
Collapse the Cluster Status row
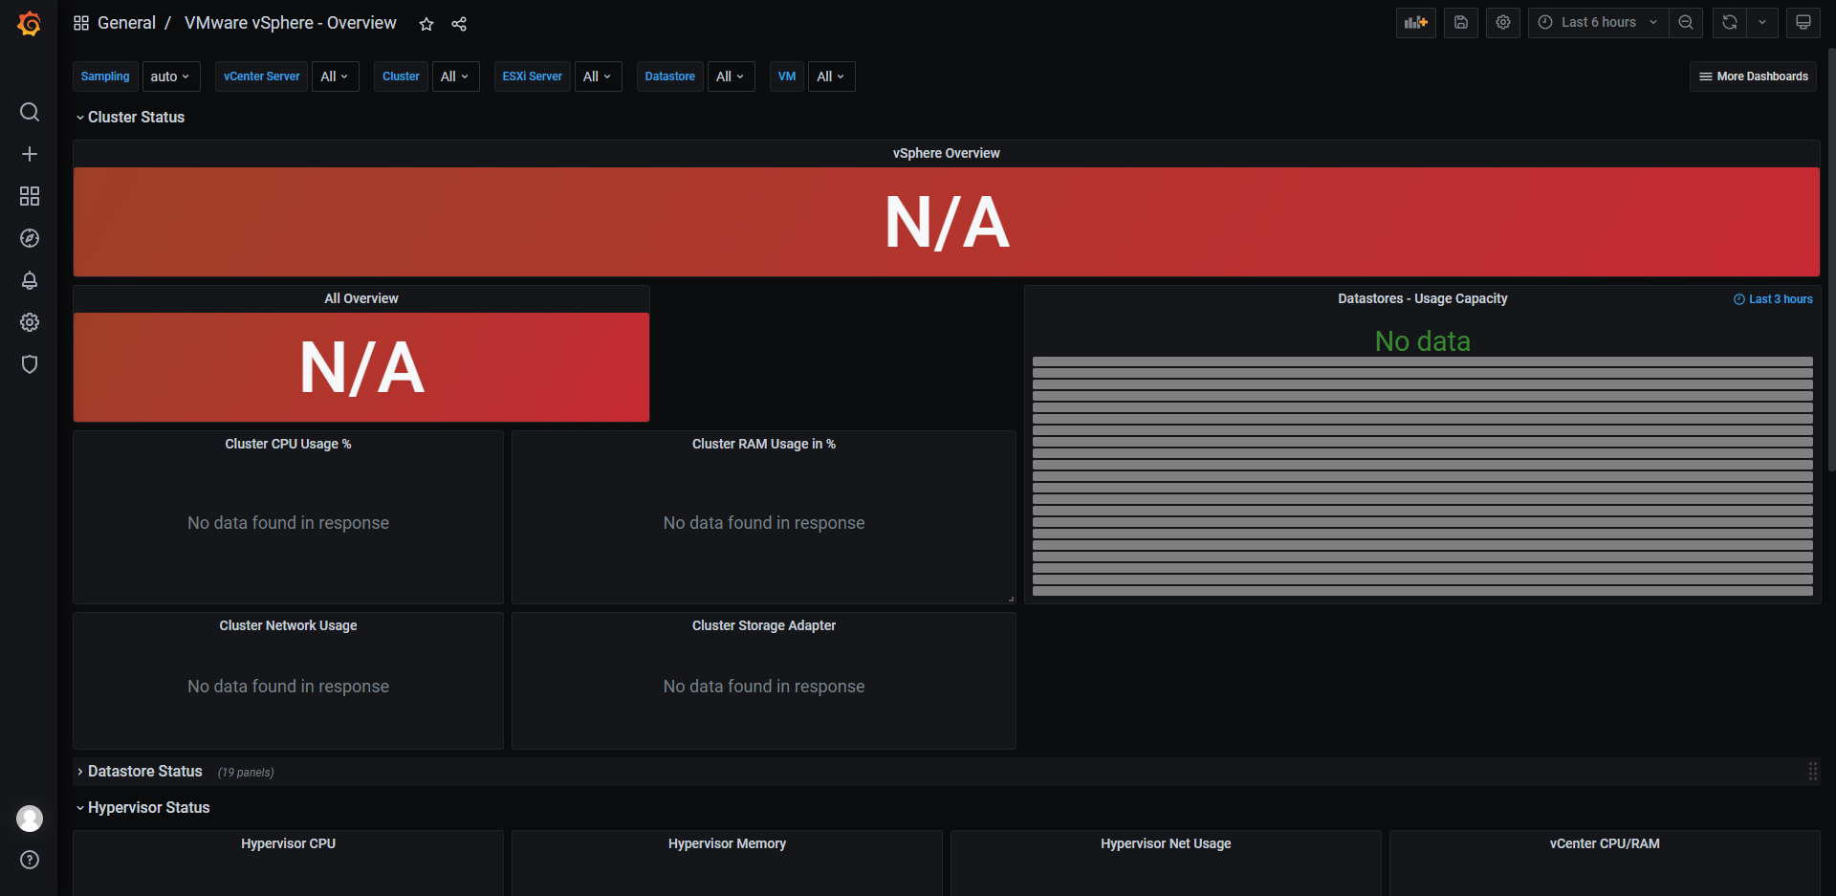tap(130, 117)
